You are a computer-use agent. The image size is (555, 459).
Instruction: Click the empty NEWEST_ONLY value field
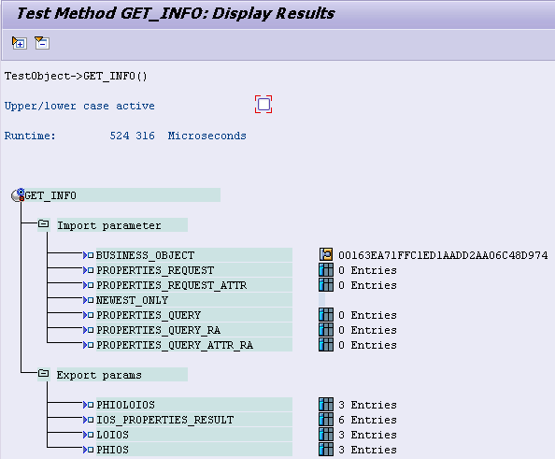321,300
